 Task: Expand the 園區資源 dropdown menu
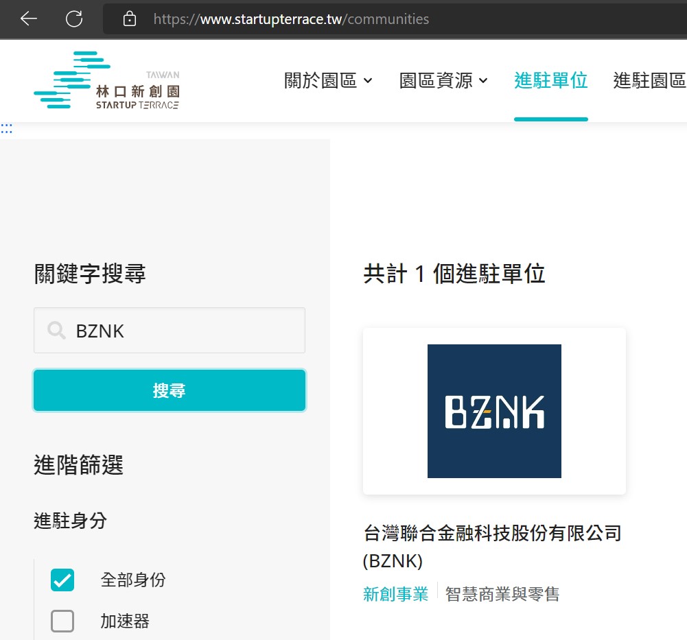443,80
